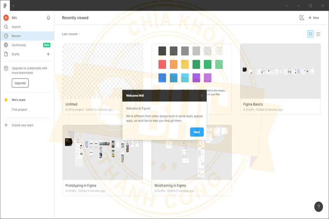Add a new draft with plus icon
Image resolution: width=329 pixels, height=219 pixels.
48,54
